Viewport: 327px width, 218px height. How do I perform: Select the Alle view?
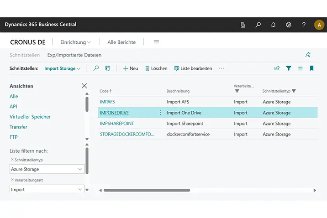(14, 96)
